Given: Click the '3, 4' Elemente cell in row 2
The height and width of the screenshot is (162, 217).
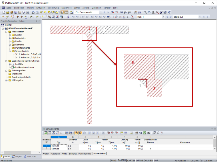Looking at the screenshot, I should pos(73,149).
